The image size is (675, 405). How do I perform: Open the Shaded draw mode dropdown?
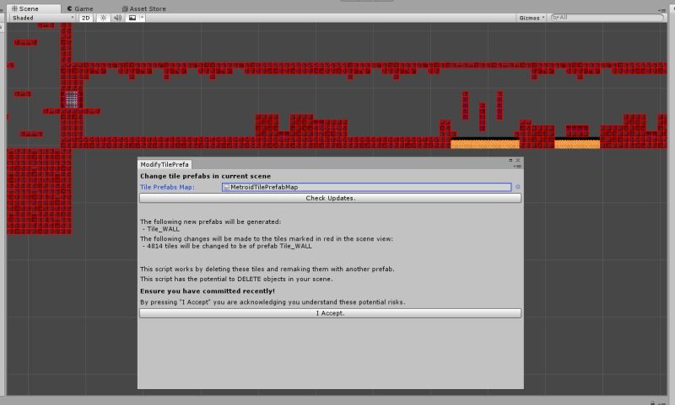point(42,18)
